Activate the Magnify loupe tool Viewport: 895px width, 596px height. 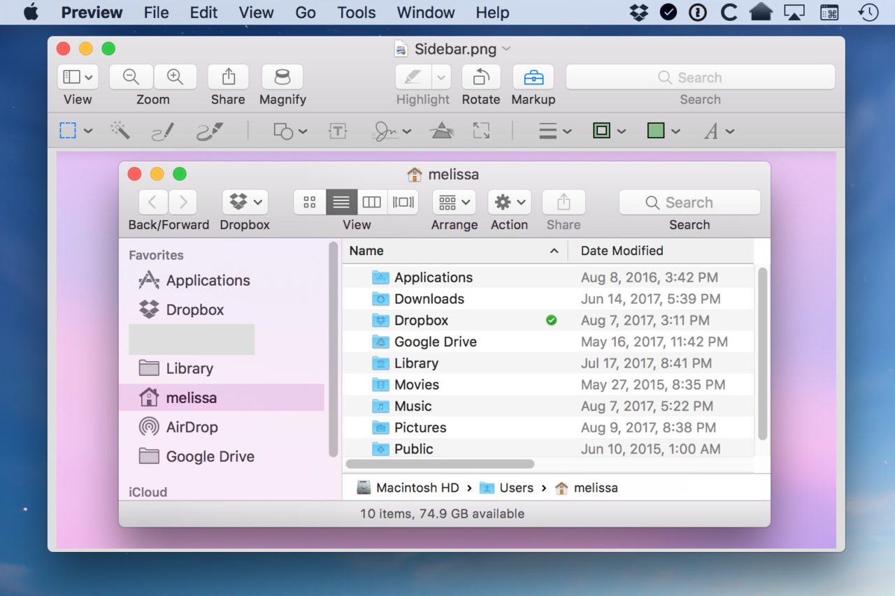(282, 77)
